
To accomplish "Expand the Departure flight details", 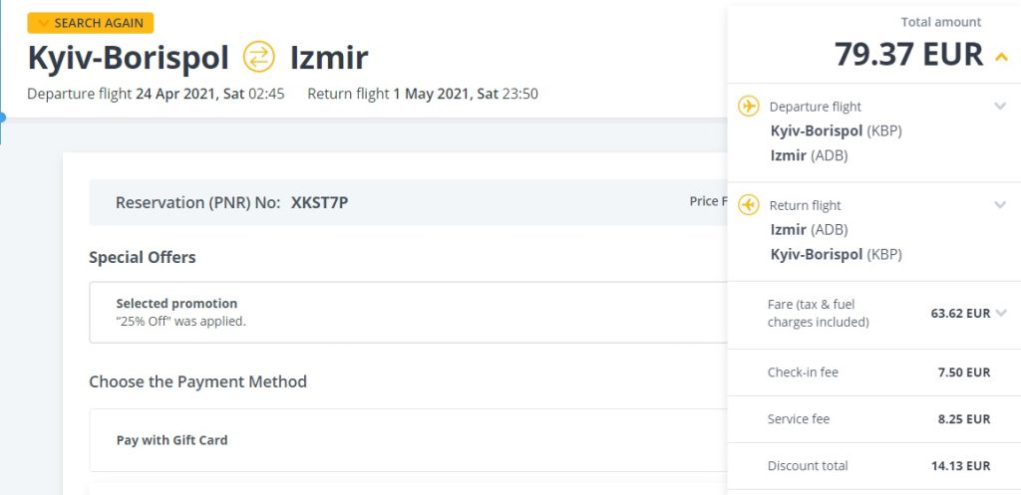I will (x=1000, y=107).
